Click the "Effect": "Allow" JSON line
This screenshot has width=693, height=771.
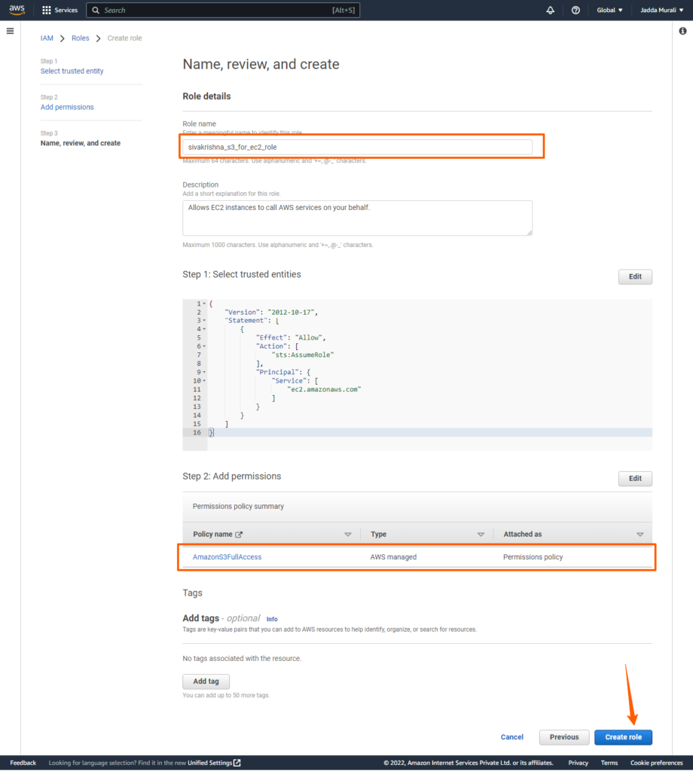(291, 338)
